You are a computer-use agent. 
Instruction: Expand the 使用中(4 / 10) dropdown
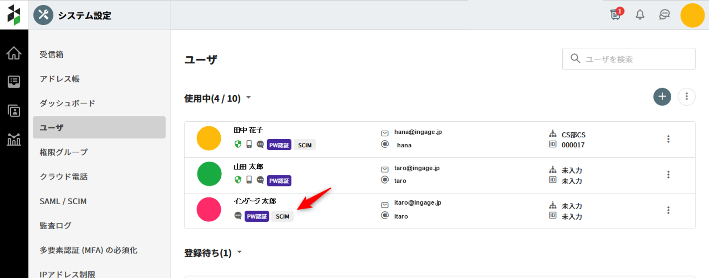pos(248,98)
